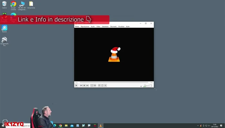
Task: Click the VLC icon in system tray
Action: pyautogui.click(x=201, y=126)
